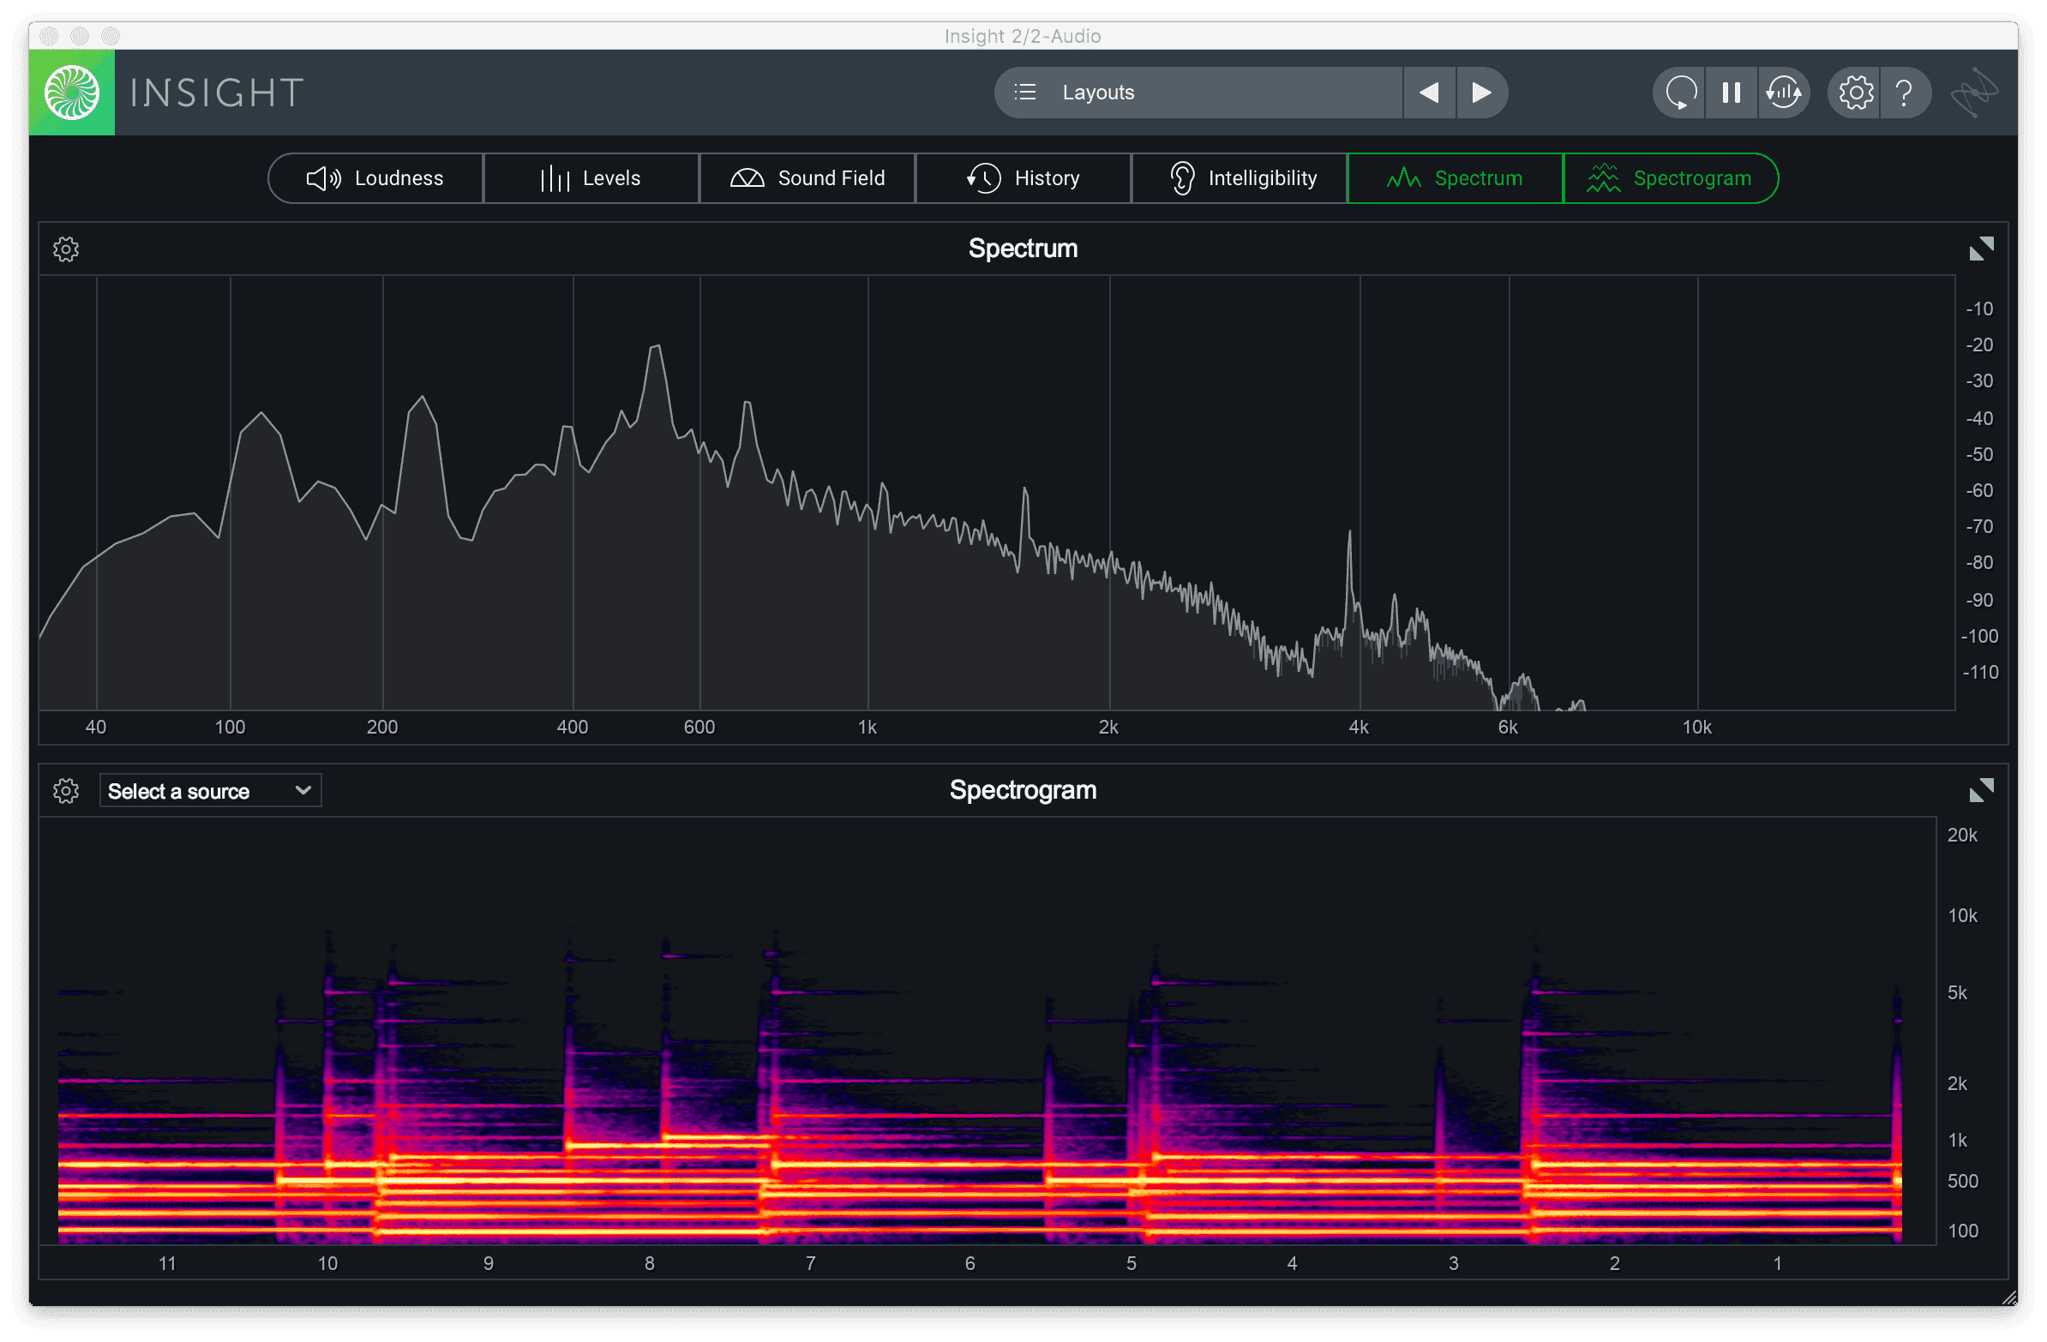
Task: Open the global settings gear
Action: 1855,92
